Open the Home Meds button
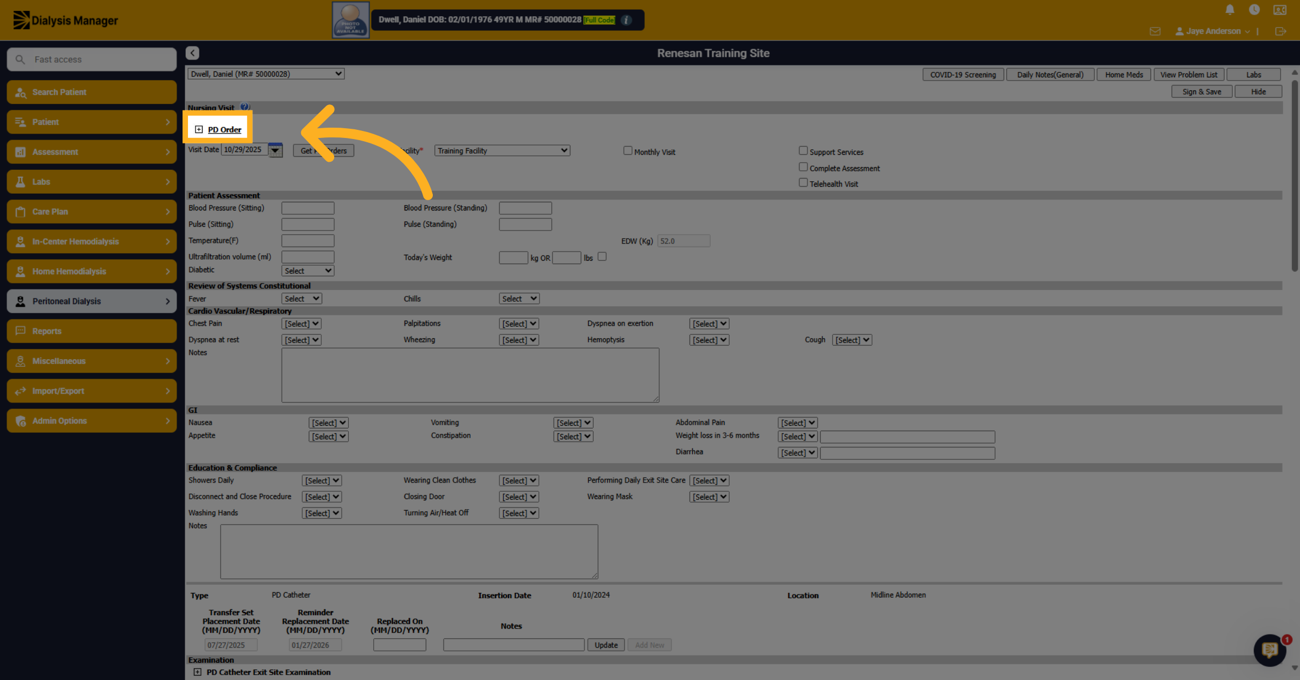 click(1124, 75)
